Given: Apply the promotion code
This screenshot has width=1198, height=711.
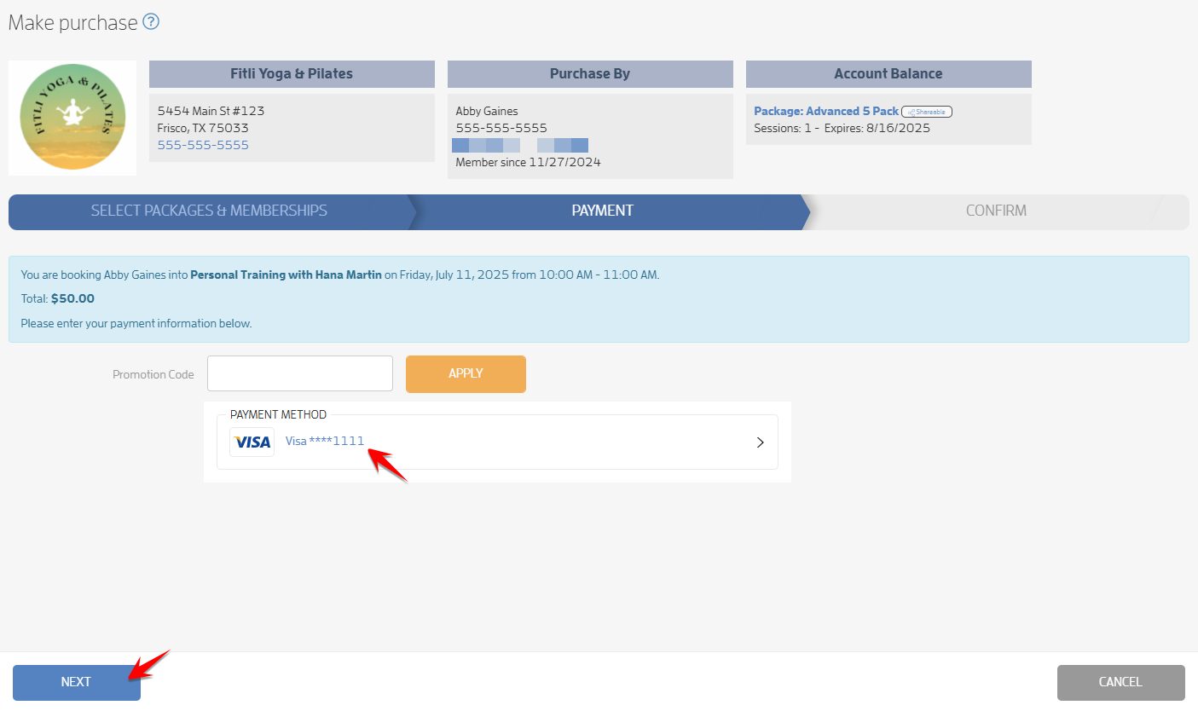Looking at the screenshot, I should pos(466,373).
